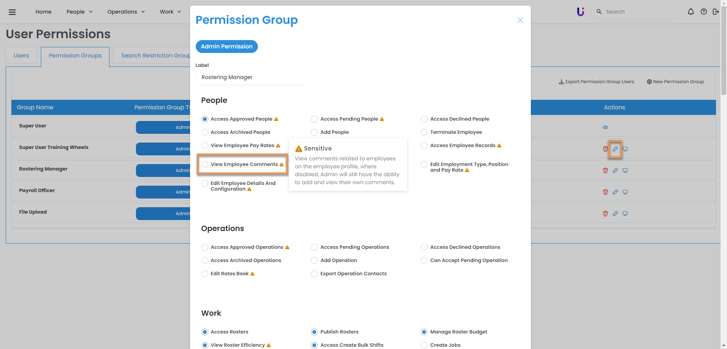Viewport: 727px width, 349px height.
Task: Open the help question mark icon
Action: 704,12
